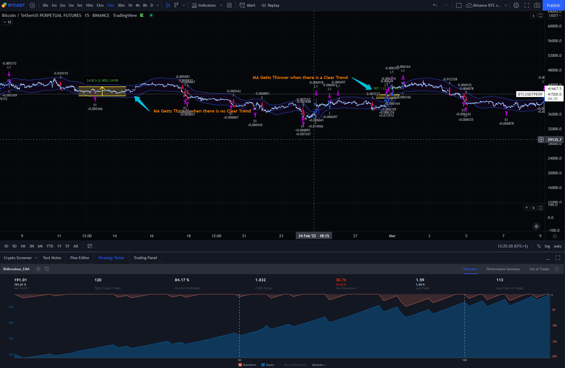
Task: Open indicator templates grid icon
Action: click(229, 5)
